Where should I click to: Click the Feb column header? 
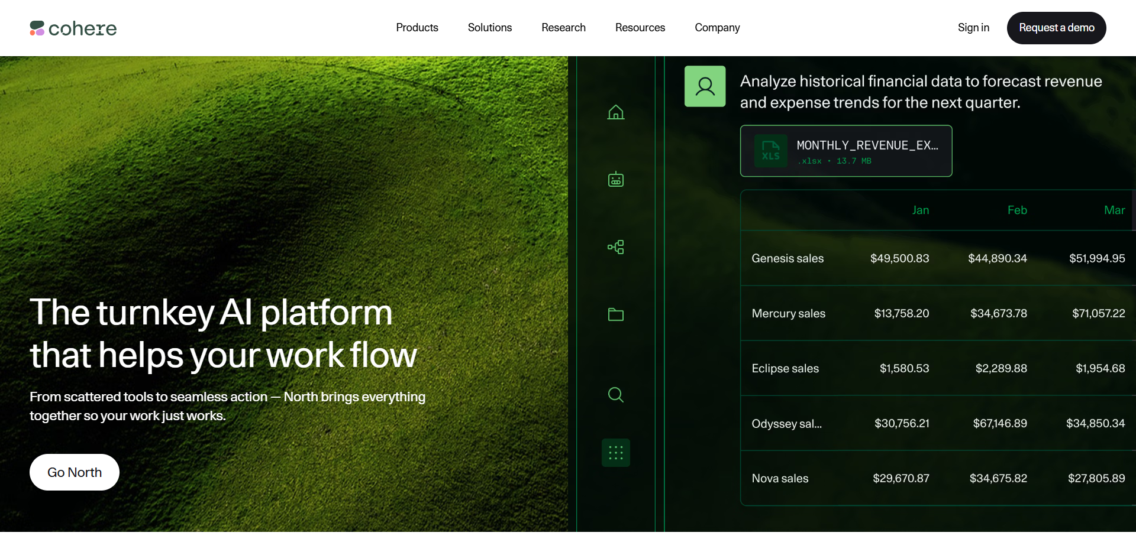coord(1016,210)
